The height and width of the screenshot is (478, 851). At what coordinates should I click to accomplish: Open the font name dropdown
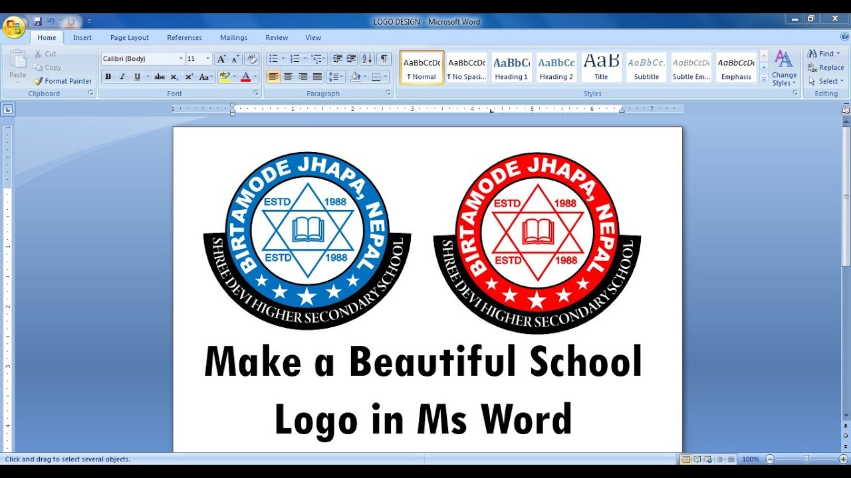pos(181,58)
